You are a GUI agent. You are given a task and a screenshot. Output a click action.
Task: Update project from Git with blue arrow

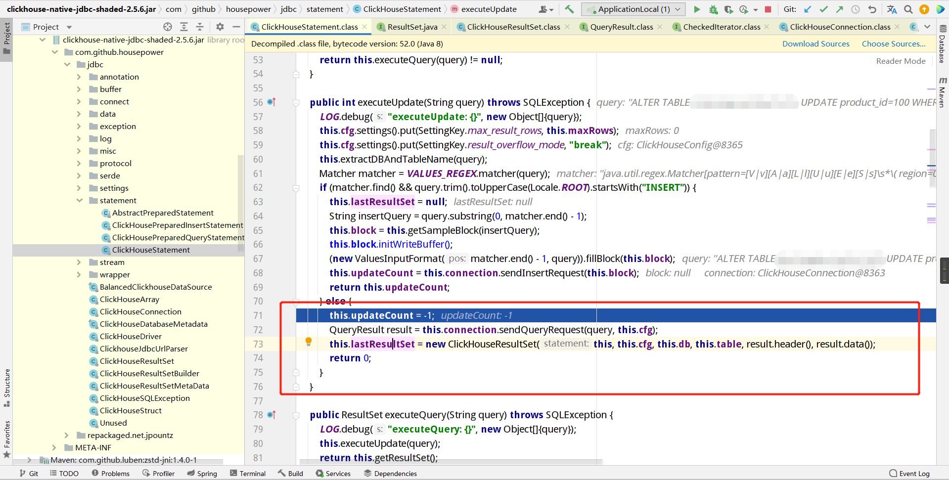point(808,9)
